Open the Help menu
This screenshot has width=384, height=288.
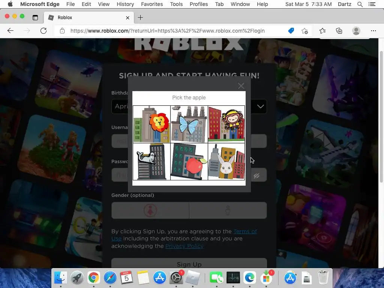coord(262,4)
